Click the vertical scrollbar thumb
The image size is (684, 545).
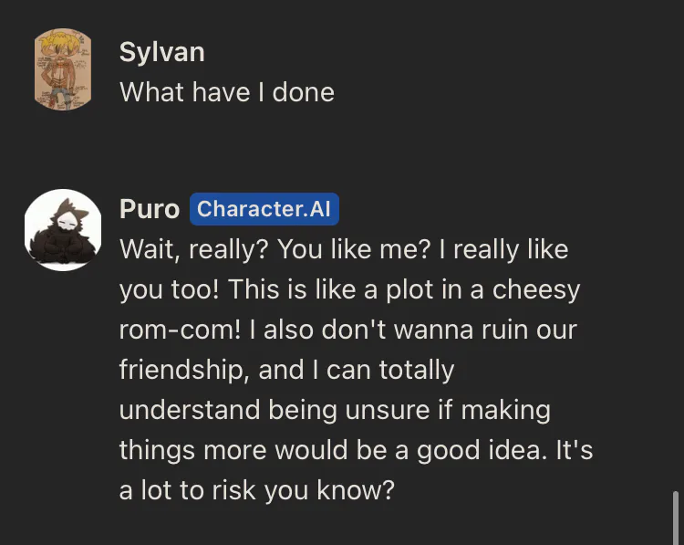676,517
